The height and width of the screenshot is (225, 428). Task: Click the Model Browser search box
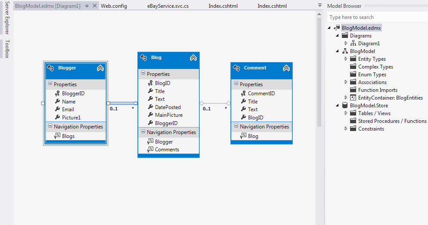click(x=378, y=17)
